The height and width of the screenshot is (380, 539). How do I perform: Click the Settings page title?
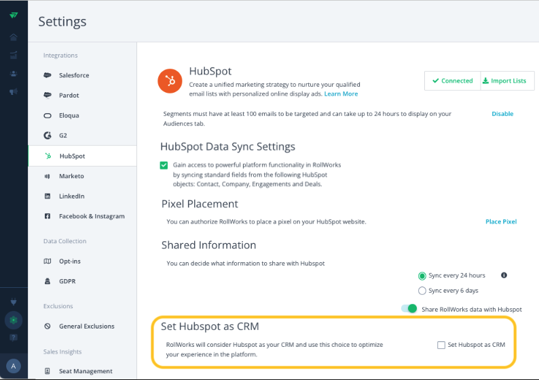pyautogui.click(x=62, y=22)
